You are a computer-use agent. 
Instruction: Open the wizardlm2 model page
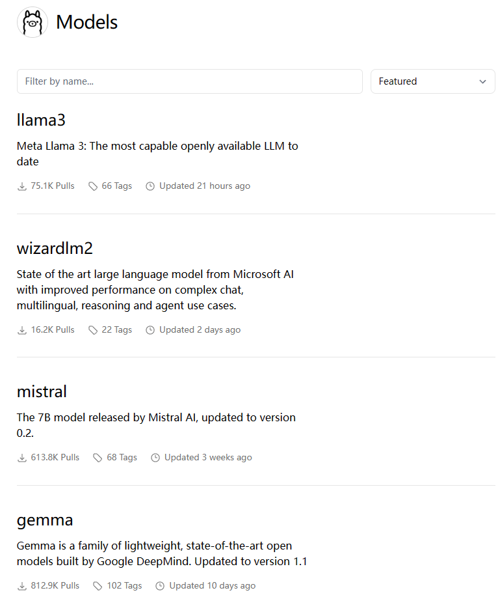(x=55, y=248)
